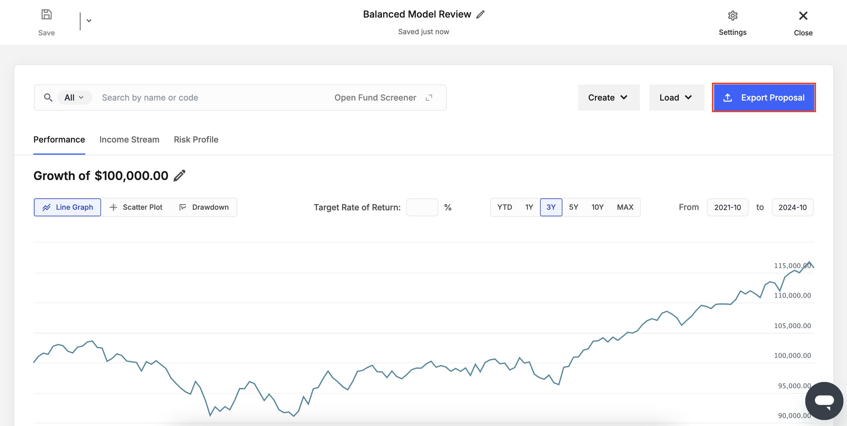Select the 5Y time range
Screen dimensions: 847x426
pos(573,207)
